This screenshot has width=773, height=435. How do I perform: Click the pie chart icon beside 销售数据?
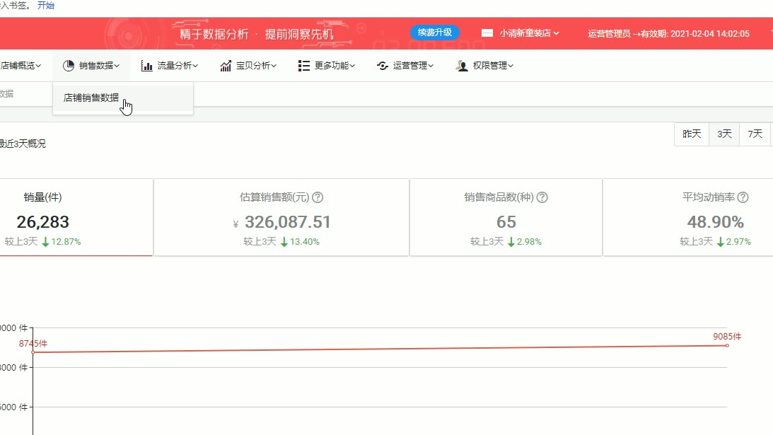pyautogui.click(x=69, y=66)
